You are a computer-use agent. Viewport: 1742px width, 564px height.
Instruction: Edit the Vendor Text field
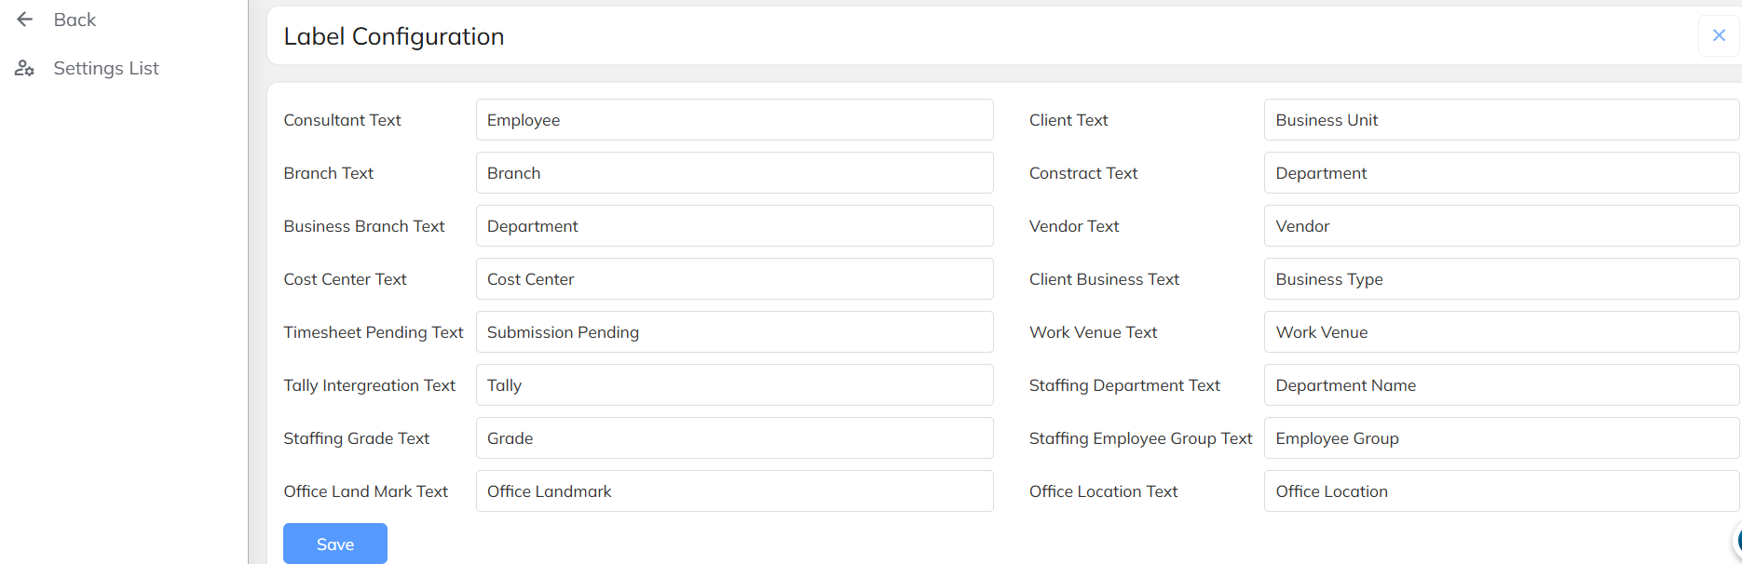tap(1500, 226)
